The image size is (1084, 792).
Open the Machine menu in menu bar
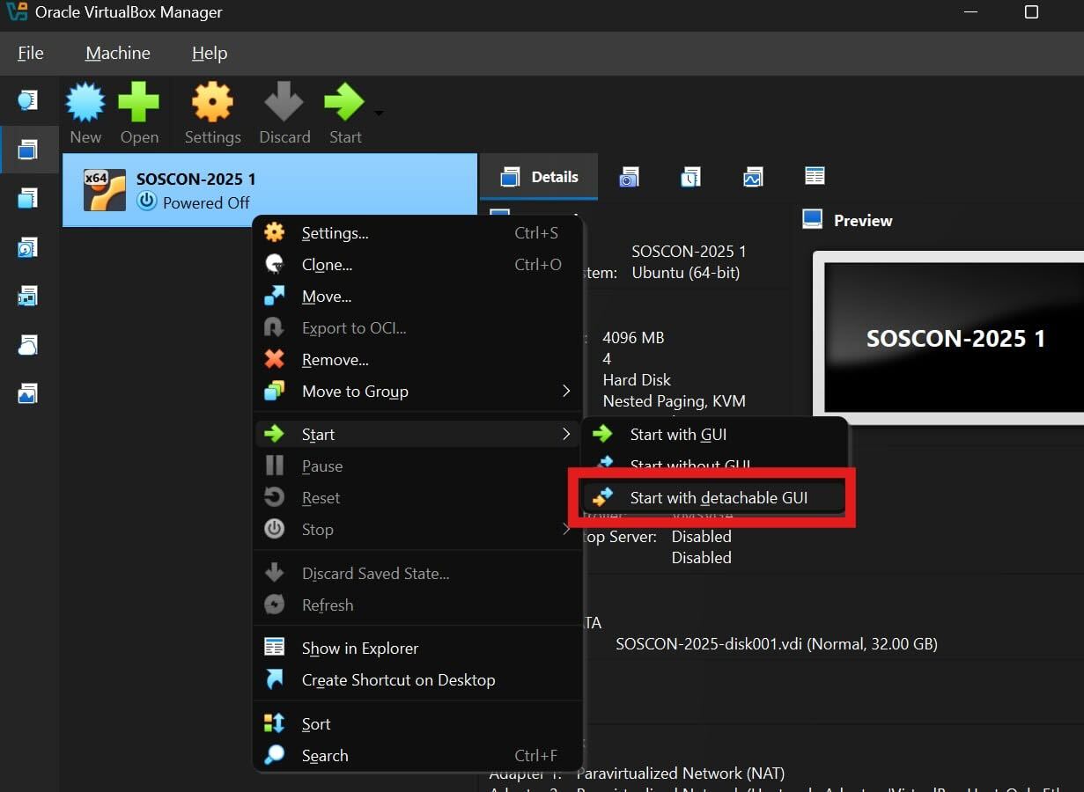(x=117, y=54)
